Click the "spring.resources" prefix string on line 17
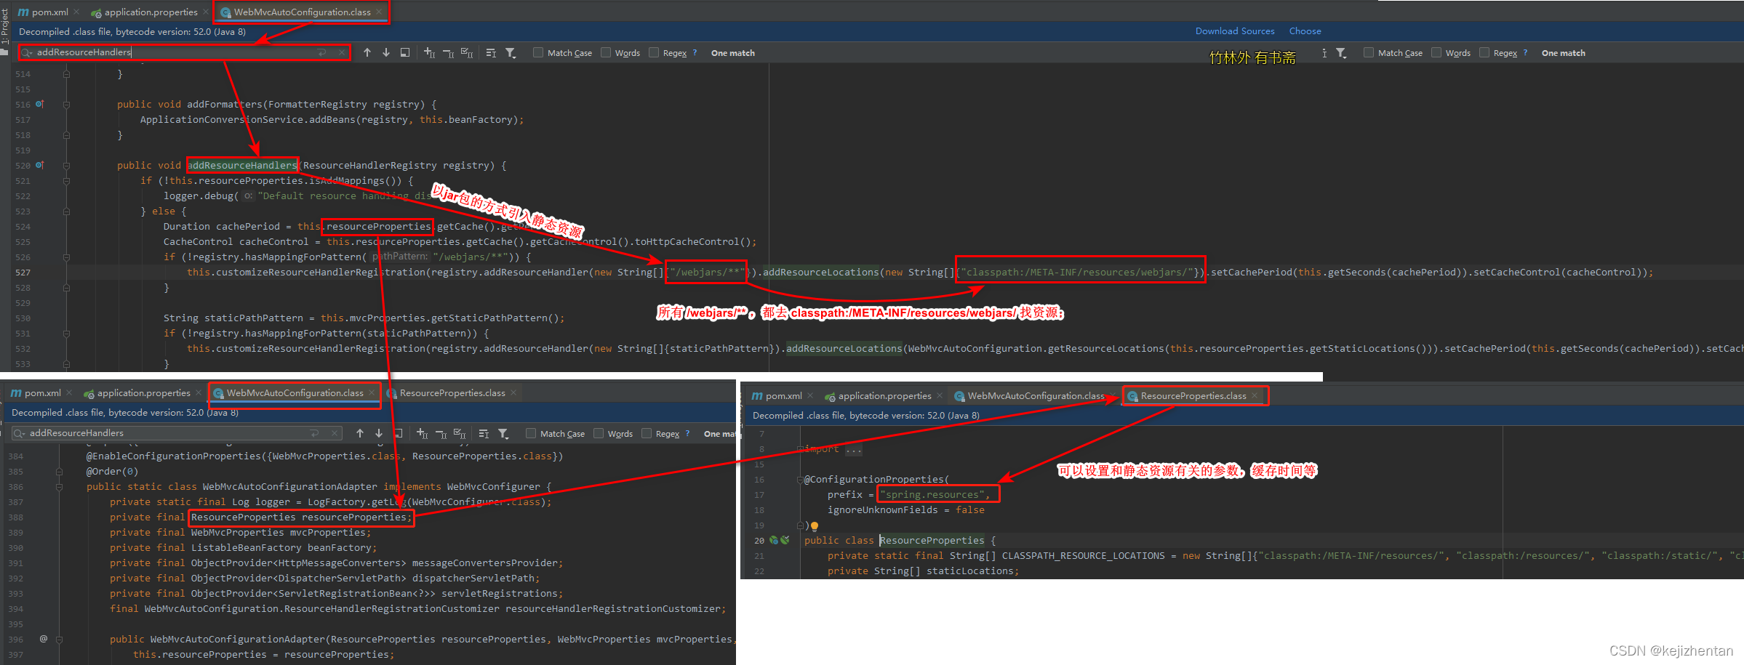1744x665 pixels. [932, 494]
